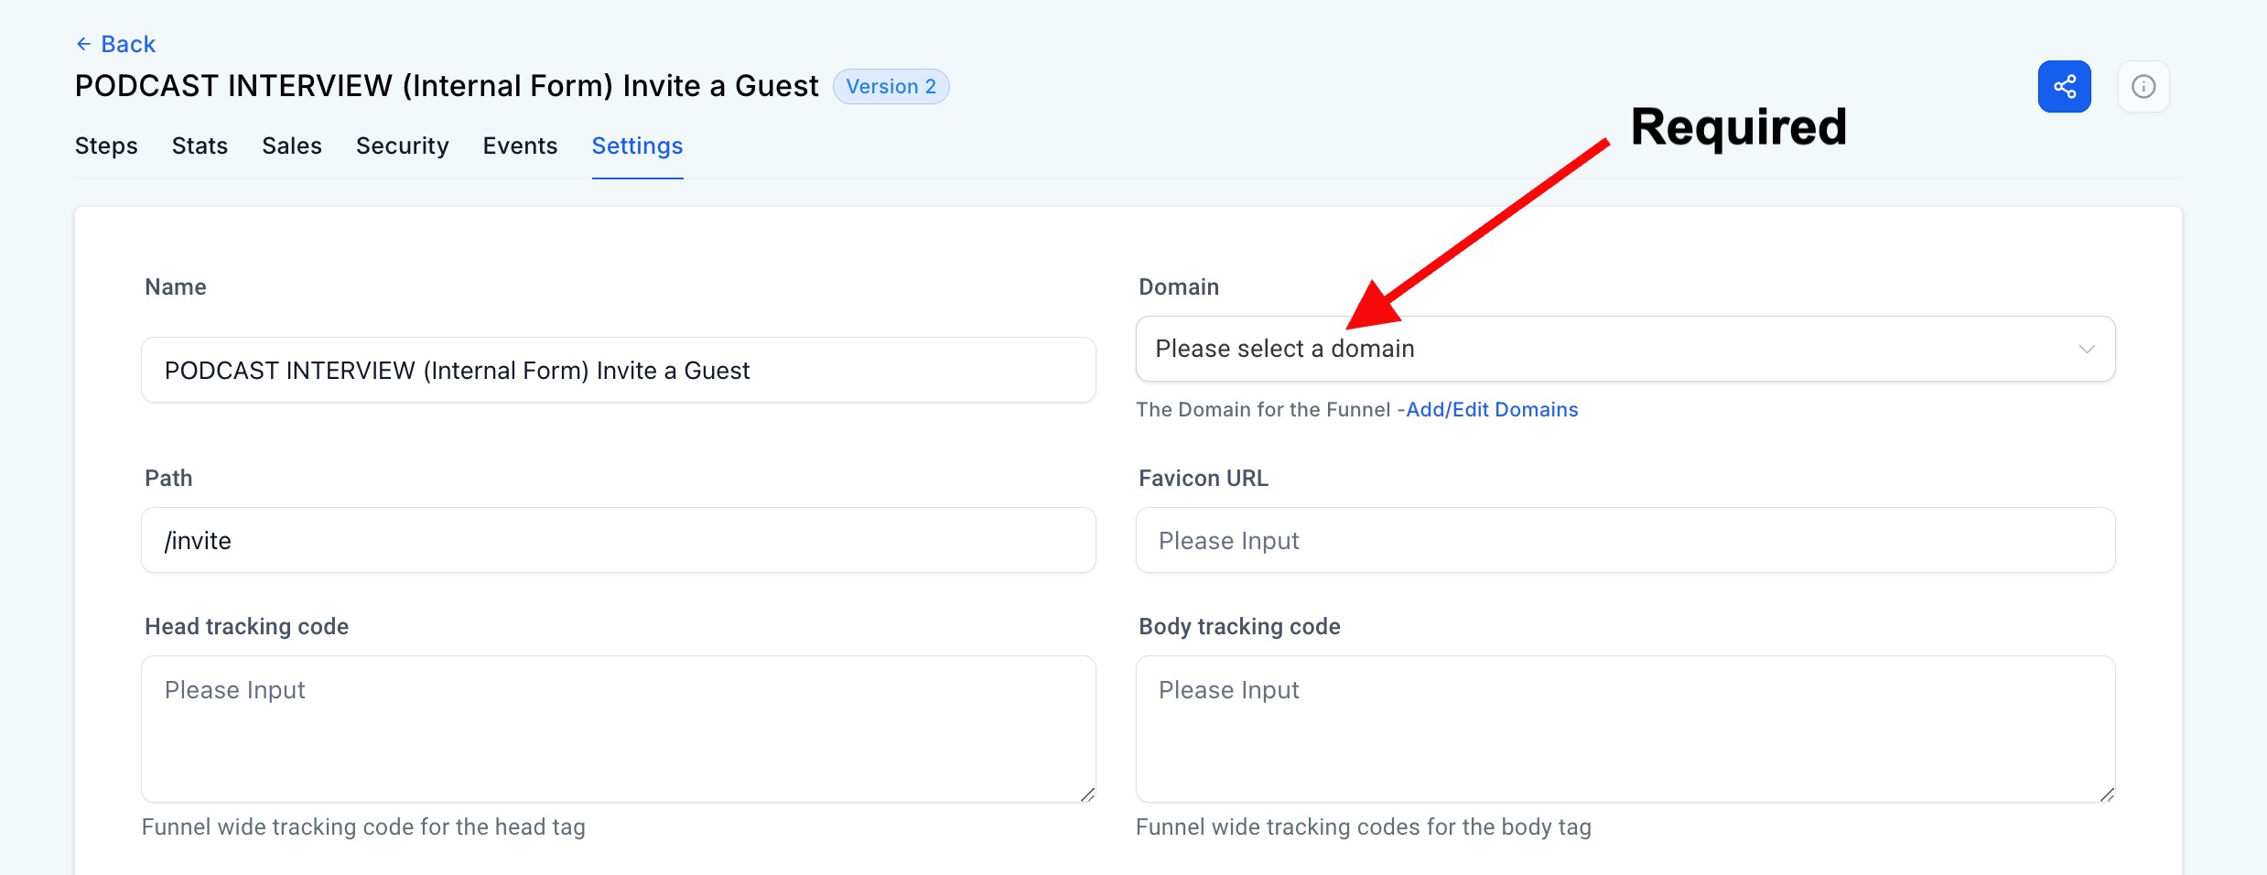Screen dimensions: 2267x875
Task: Click the Body tracking code label
Action: [x=1239, y=626]
